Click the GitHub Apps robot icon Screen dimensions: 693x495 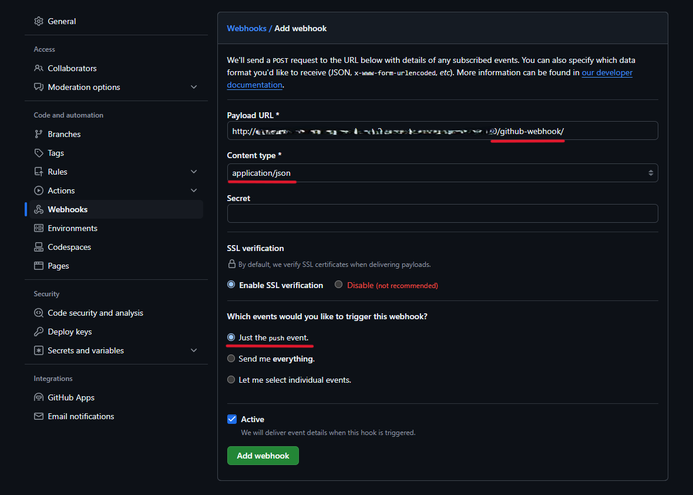point(39,397)
